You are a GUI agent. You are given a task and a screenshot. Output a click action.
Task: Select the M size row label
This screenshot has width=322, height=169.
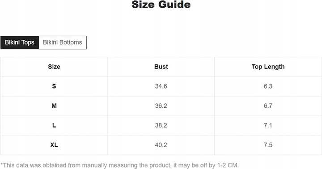(54, 106)
